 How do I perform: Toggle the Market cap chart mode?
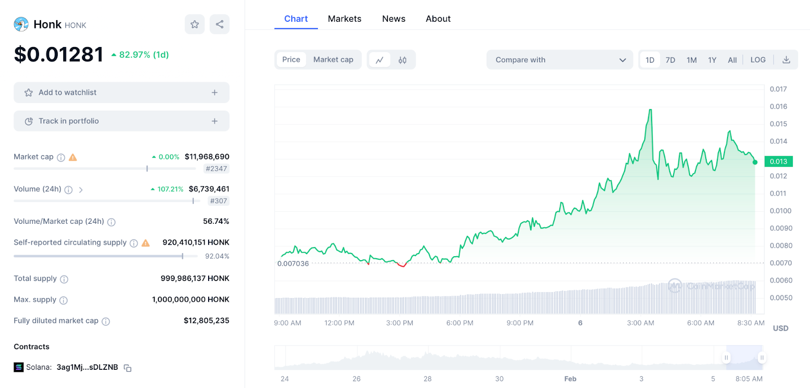[x=333, y=60]
